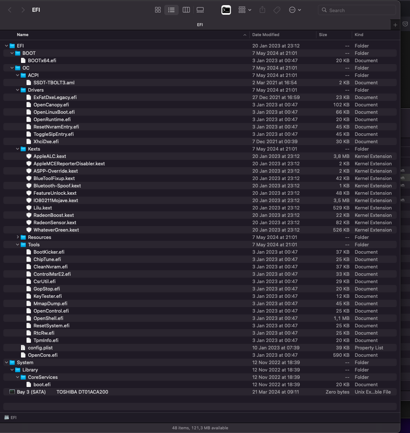Image resolution: width=410 pixels, height=433 pixels.
Task: Add a new tab with plus button
Action: click(x=395, y=25)
